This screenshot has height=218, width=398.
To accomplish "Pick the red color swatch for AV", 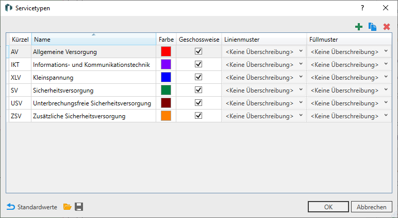I will point(166,51).
